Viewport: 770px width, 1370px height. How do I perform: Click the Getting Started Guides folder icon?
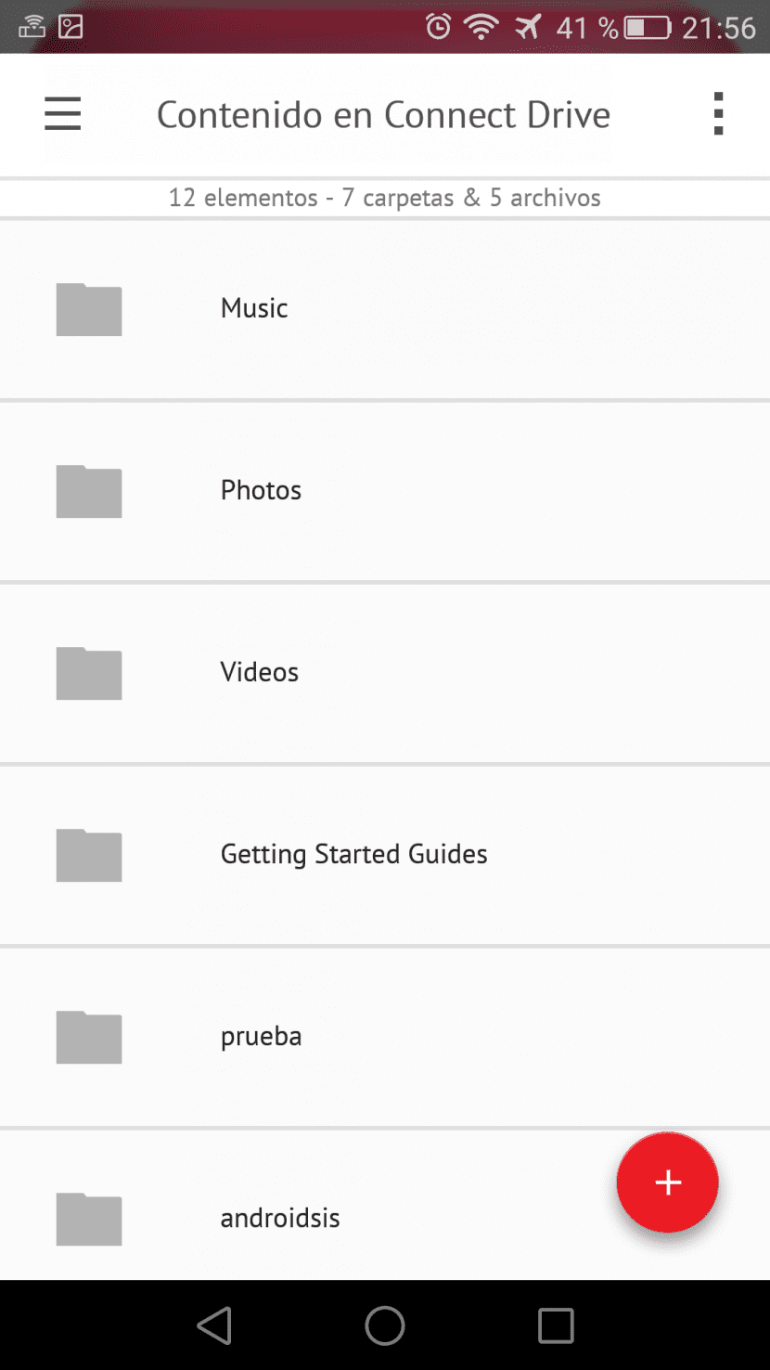pos(89,855)
